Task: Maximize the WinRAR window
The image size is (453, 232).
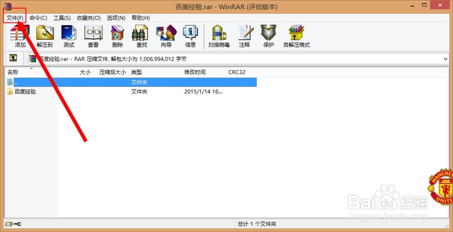Action: pyautogui.click(x=424, y=5)
